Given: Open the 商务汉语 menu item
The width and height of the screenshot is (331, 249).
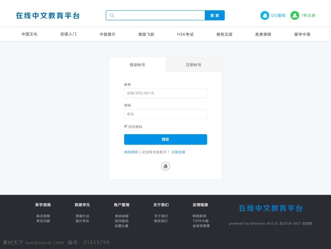Looking at the screenshot, I should pyautogui.click(x=225, y=34).
